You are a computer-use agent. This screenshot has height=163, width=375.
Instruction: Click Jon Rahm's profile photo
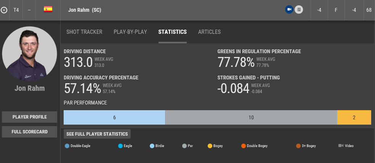(x=29, y=54)
